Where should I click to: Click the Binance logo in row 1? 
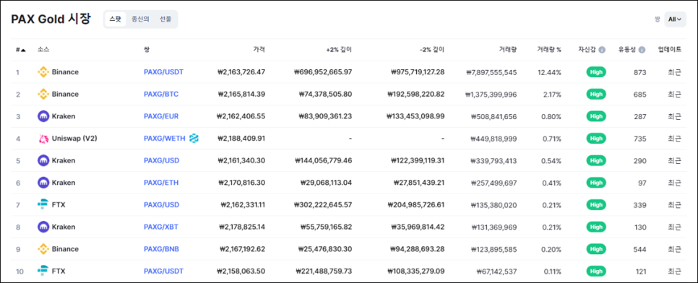click(43, 72)
